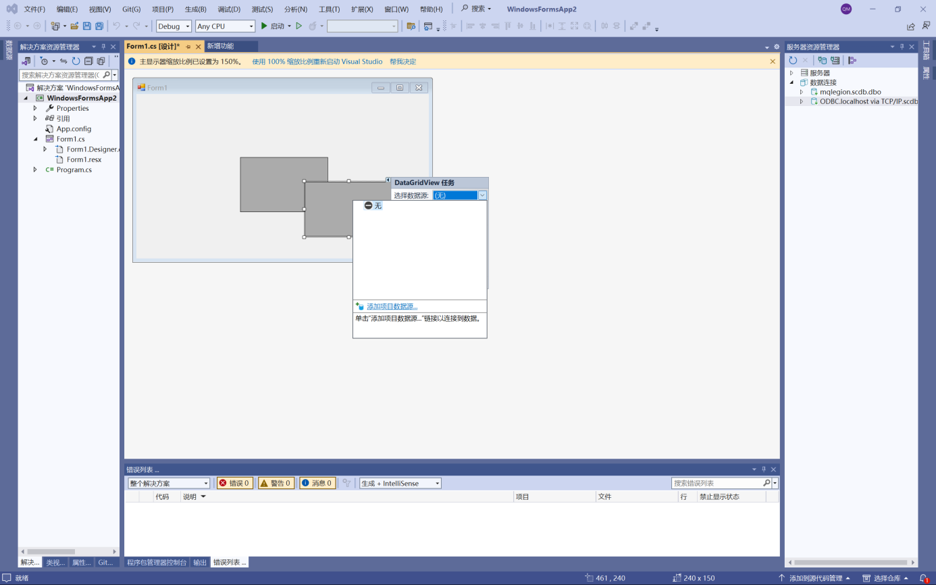This screenshot has height=585, width=936.
Task: Expand mqlegion.scdb.dbo connection node
Action: click(802, 92)
